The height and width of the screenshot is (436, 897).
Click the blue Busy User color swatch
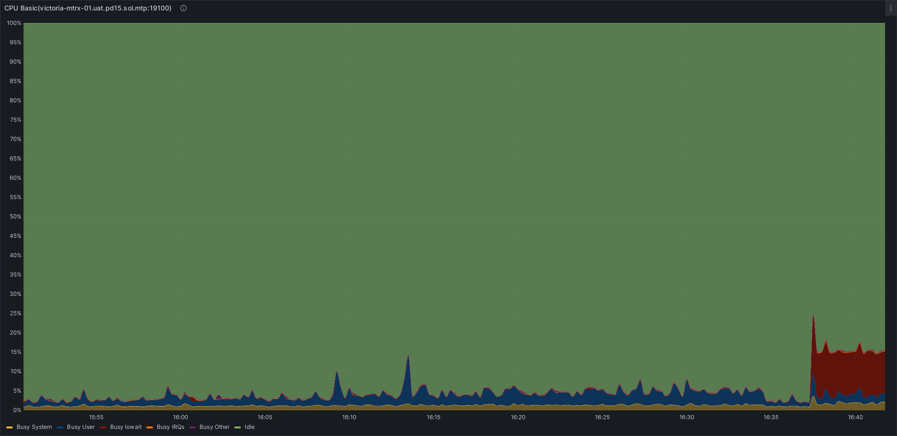tap(60, 427)
